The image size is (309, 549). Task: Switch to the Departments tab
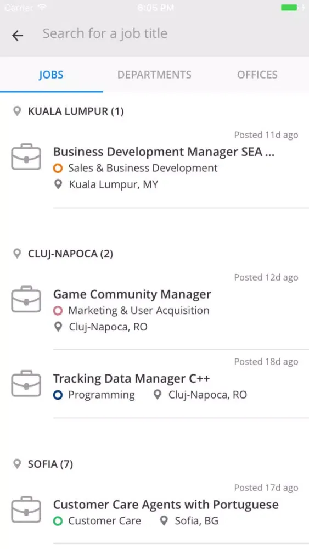coord(154,75)
